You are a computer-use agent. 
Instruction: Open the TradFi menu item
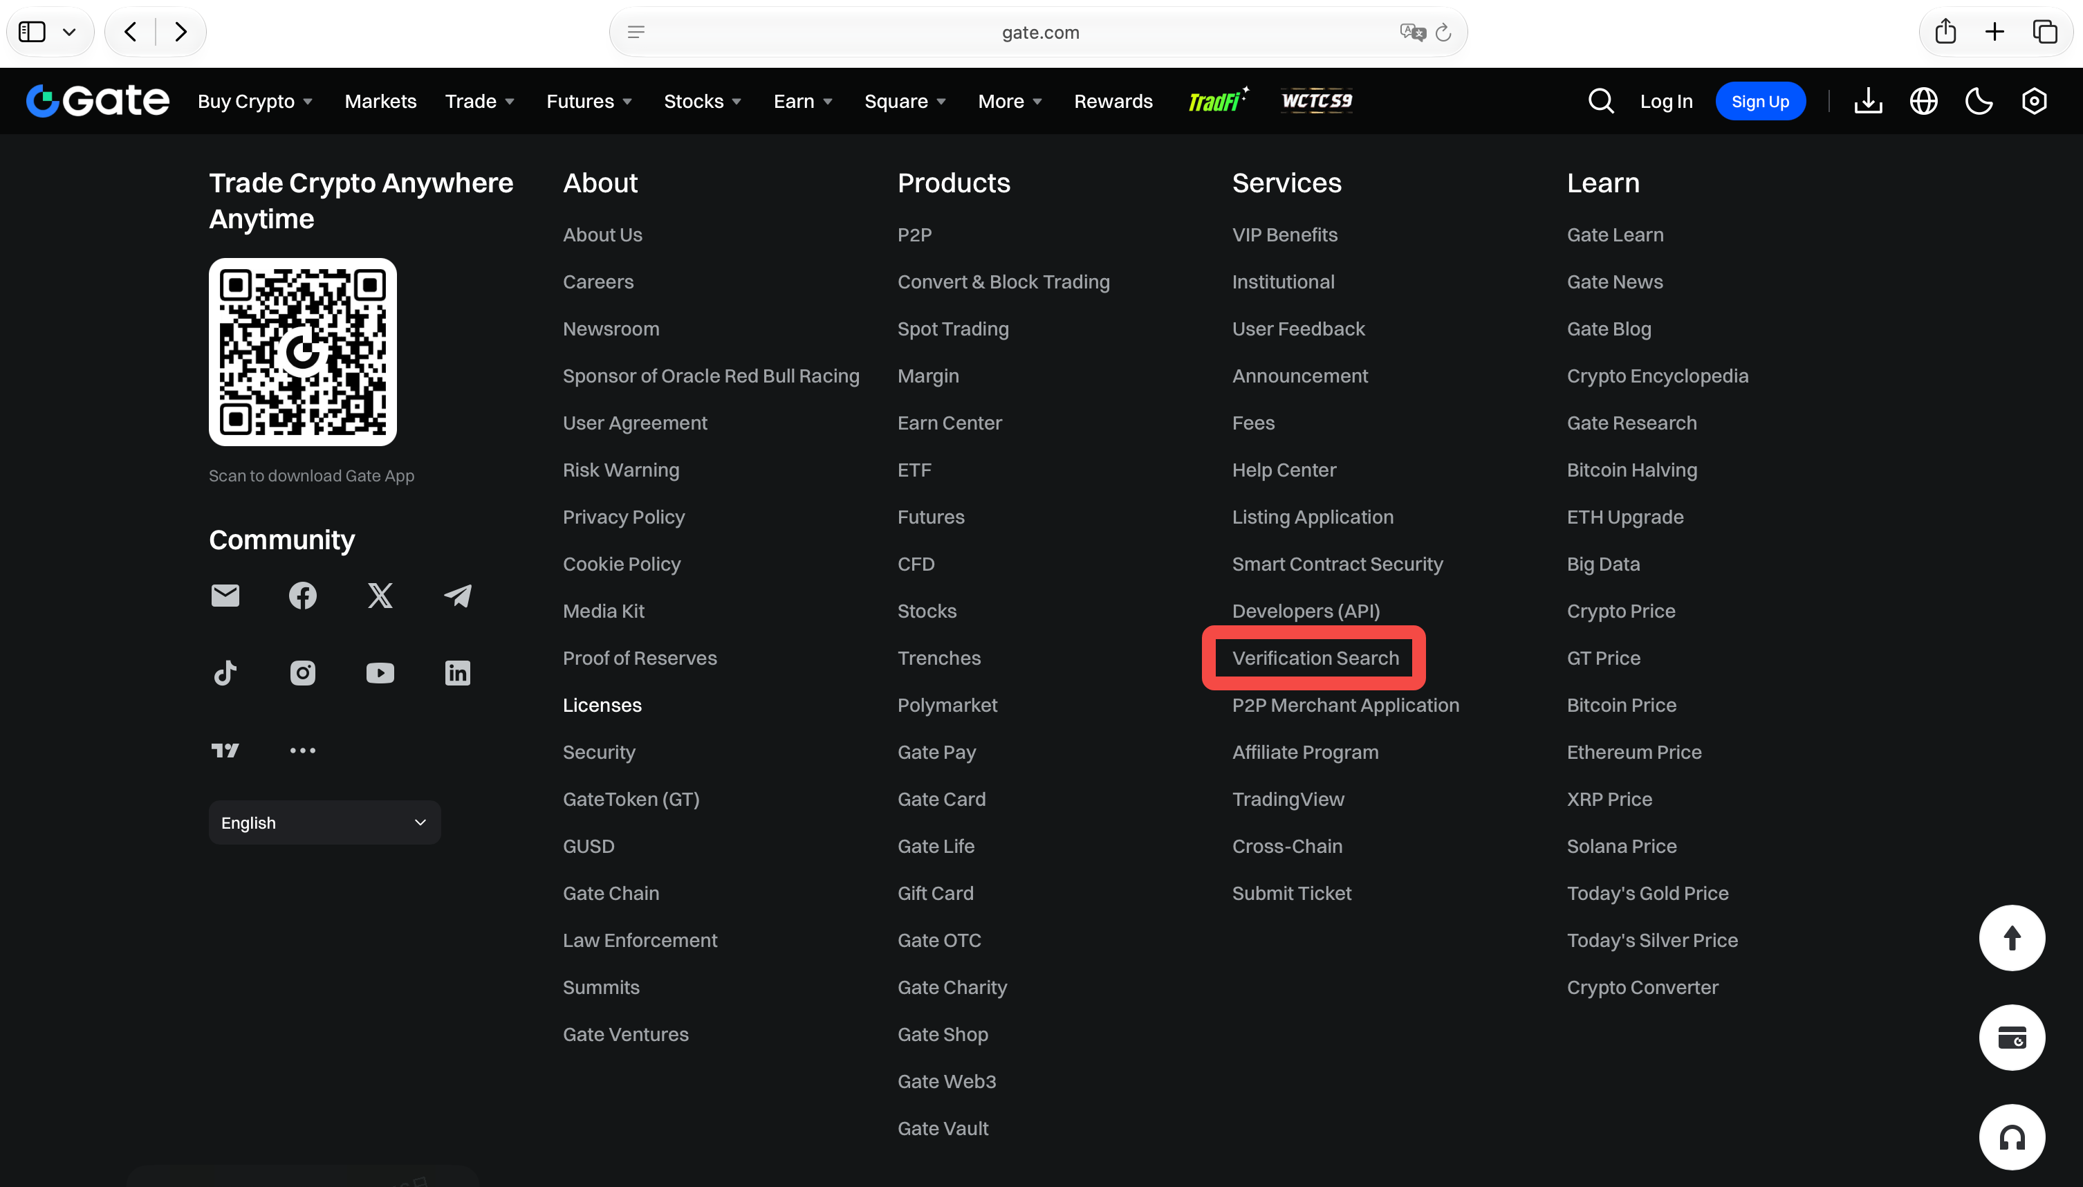[x=1218, y=100]
